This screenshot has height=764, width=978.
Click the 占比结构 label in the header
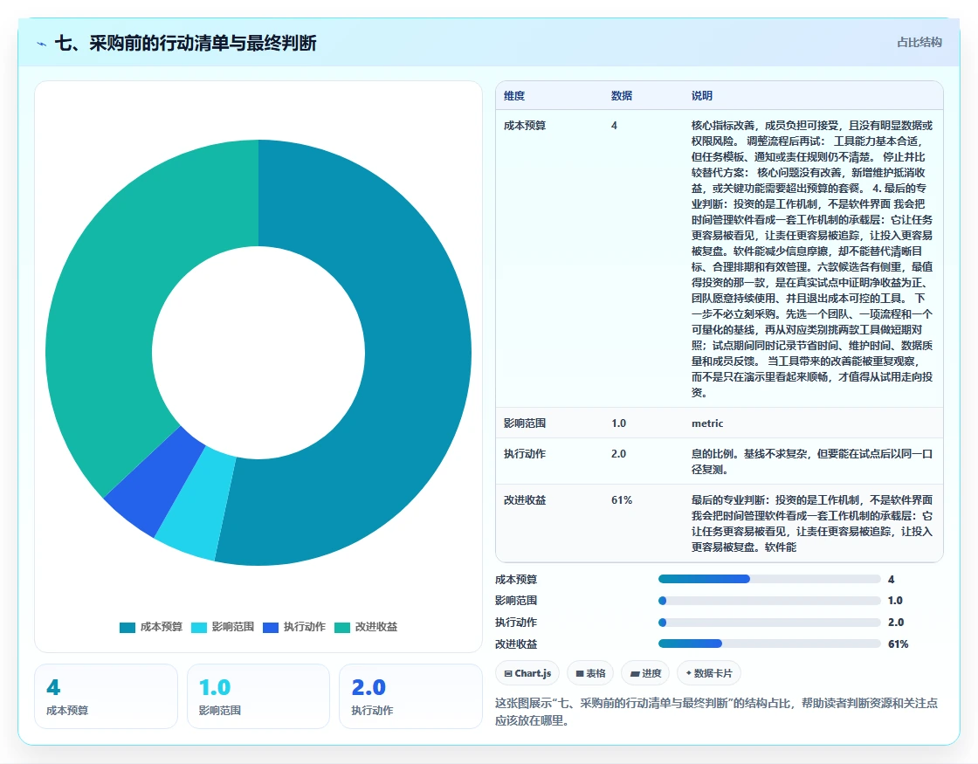pos(919,43)
